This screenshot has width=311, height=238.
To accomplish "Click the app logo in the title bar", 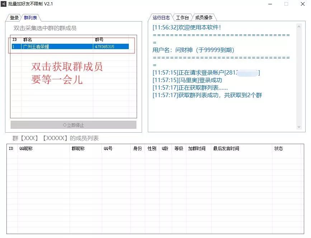I will [4, 4].
